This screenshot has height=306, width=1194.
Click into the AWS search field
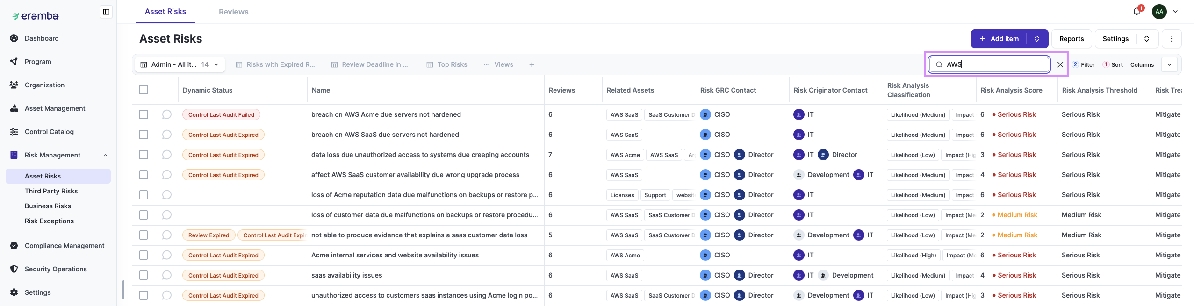(996, 65)
